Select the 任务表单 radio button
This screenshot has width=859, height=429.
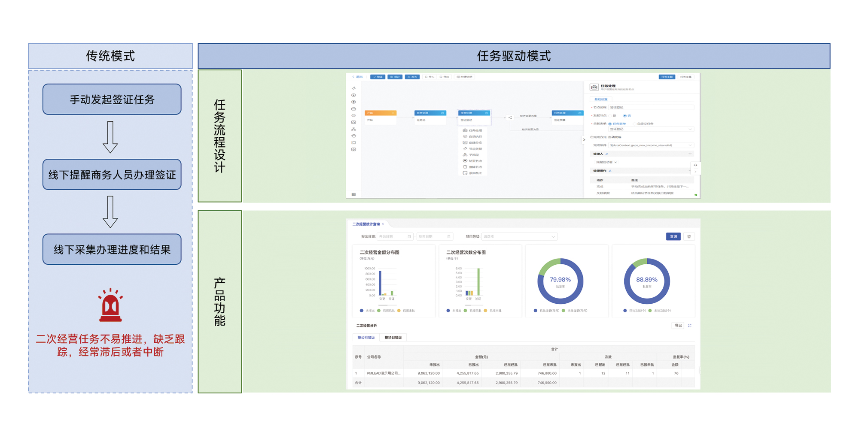pyautogui.click(x=610, y=124)
